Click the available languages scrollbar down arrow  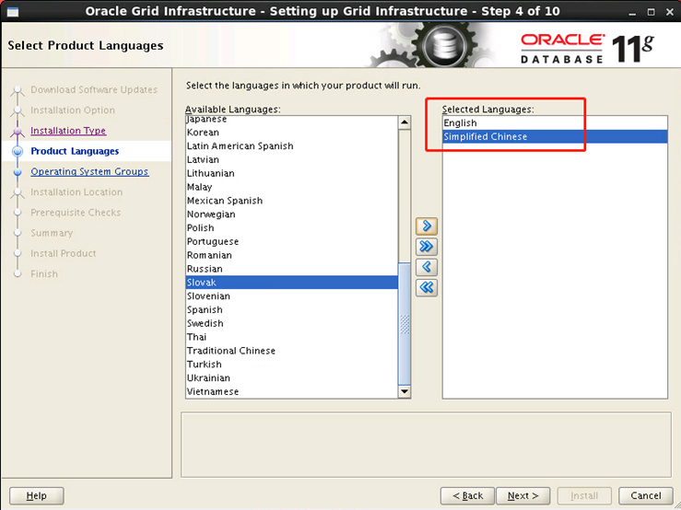click(405, 391)
